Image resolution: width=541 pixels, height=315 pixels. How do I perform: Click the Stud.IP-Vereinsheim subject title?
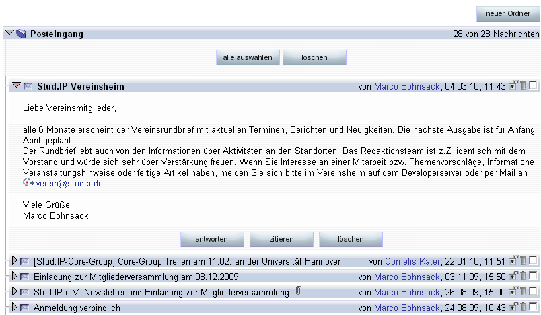coord(81,86)
